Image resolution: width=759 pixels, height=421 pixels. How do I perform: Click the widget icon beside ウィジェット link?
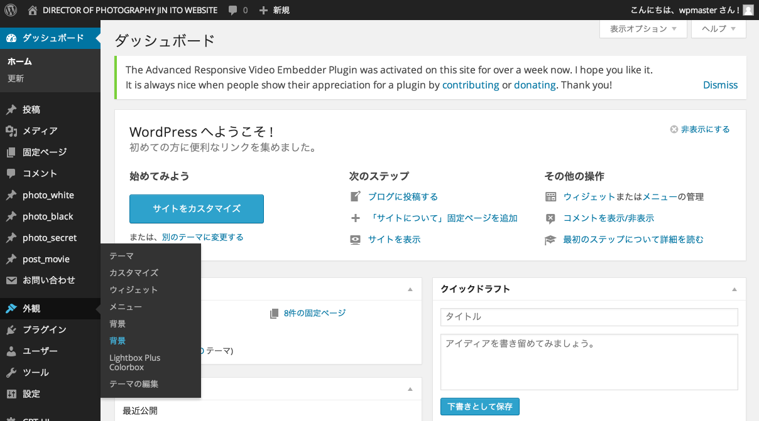pyautogui.click(x=551, y=196)
